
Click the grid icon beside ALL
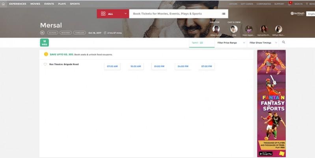click(103, 14)
